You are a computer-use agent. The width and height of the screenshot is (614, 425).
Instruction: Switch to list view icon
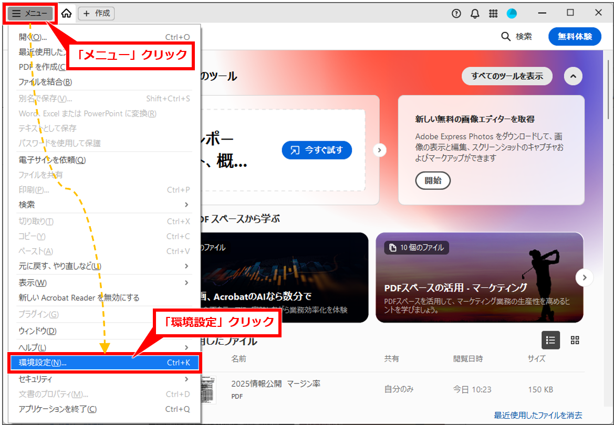click(x=550, y=340)
